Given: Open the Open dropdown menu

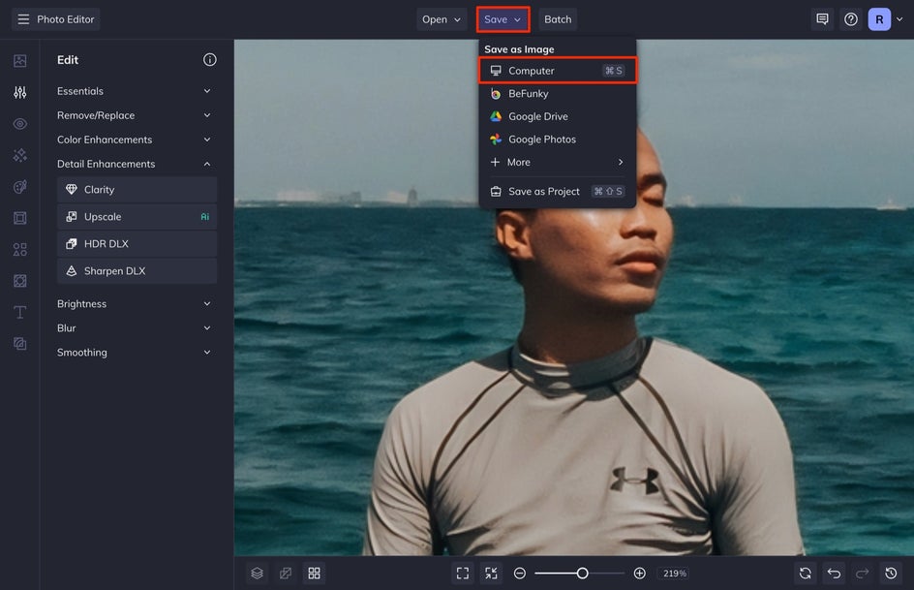Looking at the screenshot, I should [442, 19].
